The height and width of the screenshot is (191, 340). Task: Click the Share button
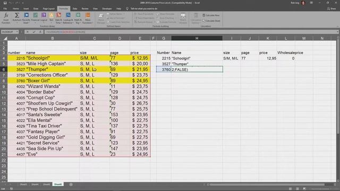pyautogui.click(x=331, y=8)
